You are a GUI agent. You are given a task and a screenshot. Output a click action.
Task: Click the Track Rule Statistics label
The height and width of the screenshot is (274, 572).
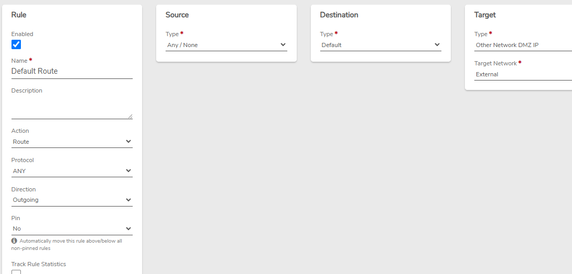[x=39, y=264]
